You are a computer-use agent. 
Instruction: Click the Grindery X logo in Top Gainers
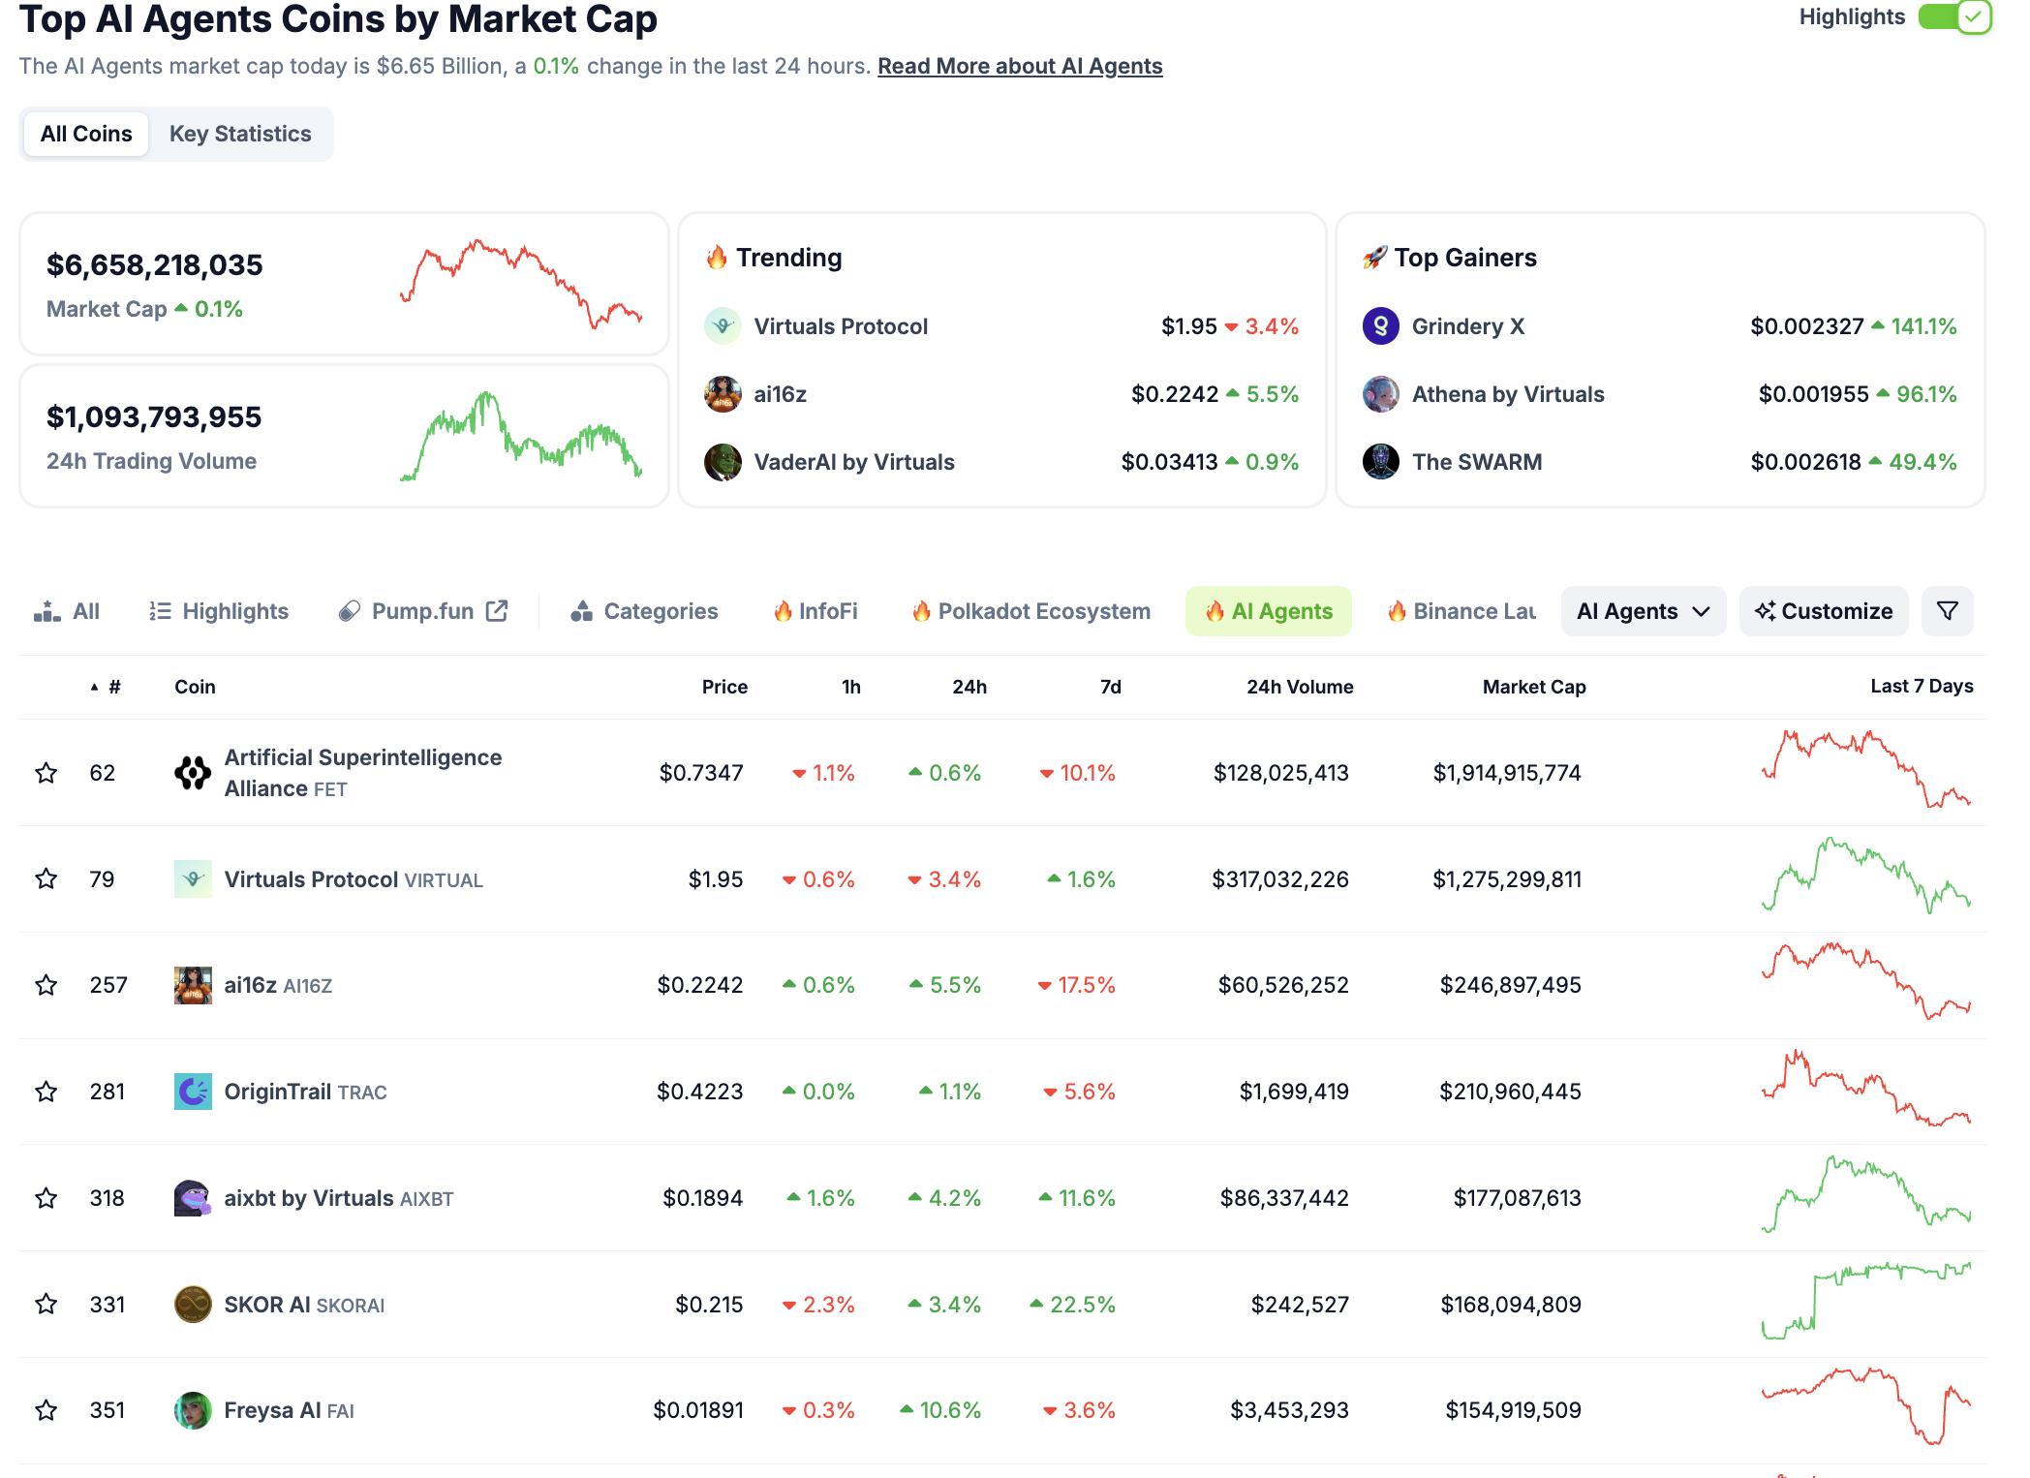pos(1380,326)
